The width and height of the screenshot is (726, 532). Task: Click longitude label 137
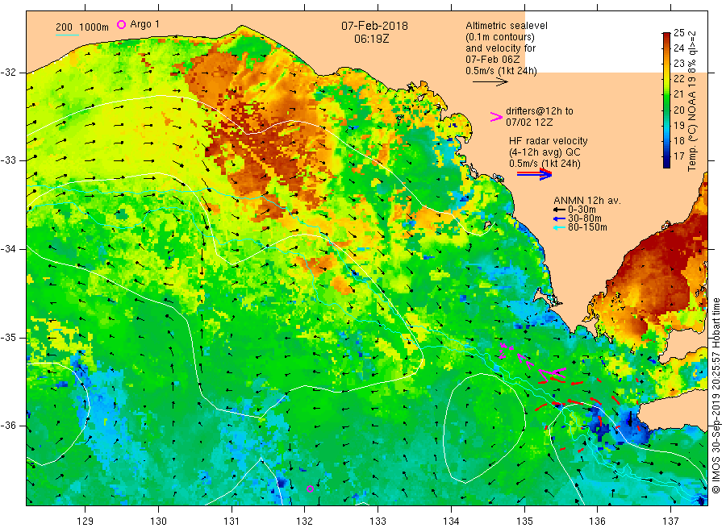click(x=670, y=521)
